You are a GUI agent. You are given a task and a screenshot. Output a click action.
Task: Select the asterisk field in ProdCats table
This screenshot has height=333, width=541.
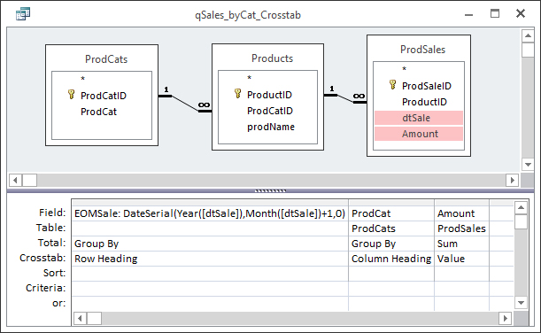(83, 79)
